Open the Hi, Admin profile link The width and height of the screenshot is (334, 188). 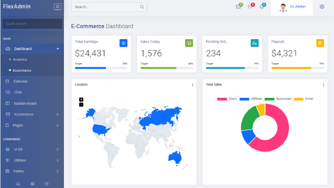click(298, 7)
